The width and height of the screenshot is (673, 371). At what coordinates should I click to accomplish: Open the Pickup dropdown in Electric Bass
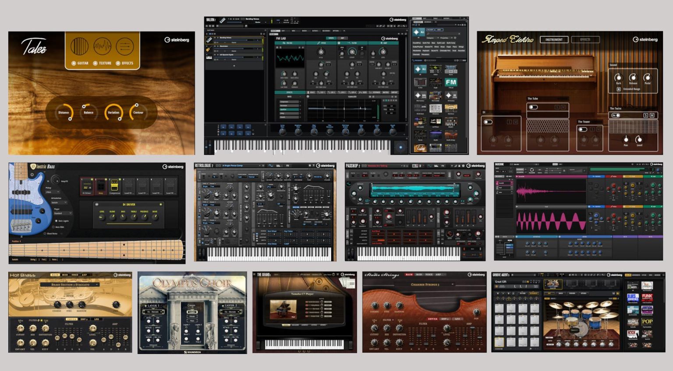[x=53, y=192]
